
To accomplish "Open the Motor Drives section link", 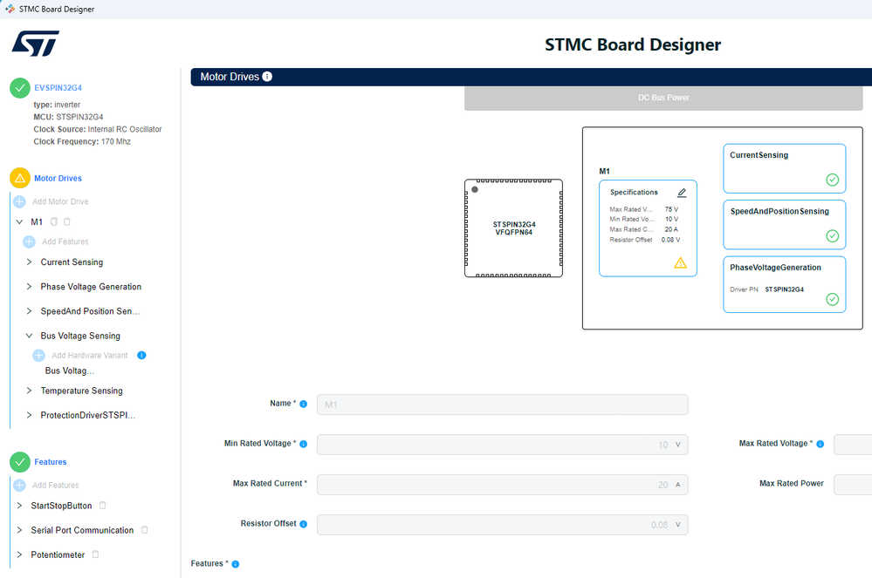I will (x=58, y=178).
